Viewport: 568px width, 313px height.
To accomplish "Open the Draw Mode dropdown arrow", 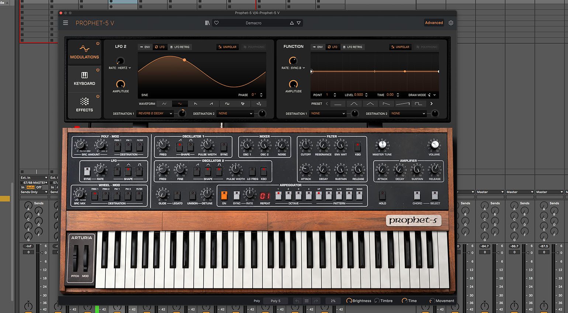I will (x=434, y=95).
